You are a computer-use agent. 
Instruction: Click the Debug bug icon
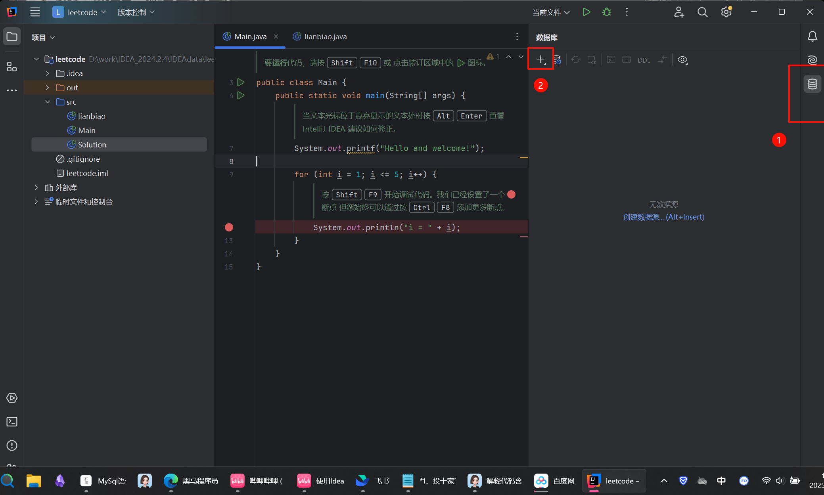[x=607, y=12]
